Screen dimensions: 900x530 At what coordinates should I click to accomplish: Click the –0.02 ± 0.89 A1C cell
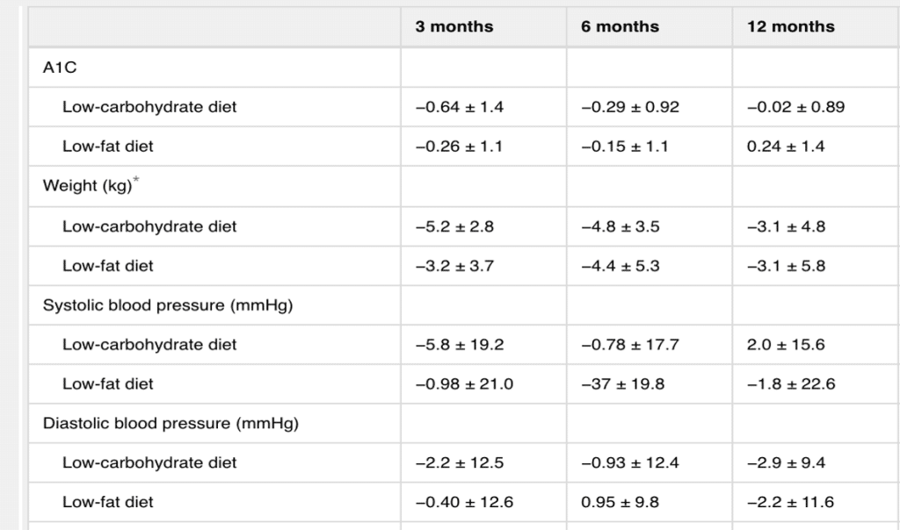[795, 107]
